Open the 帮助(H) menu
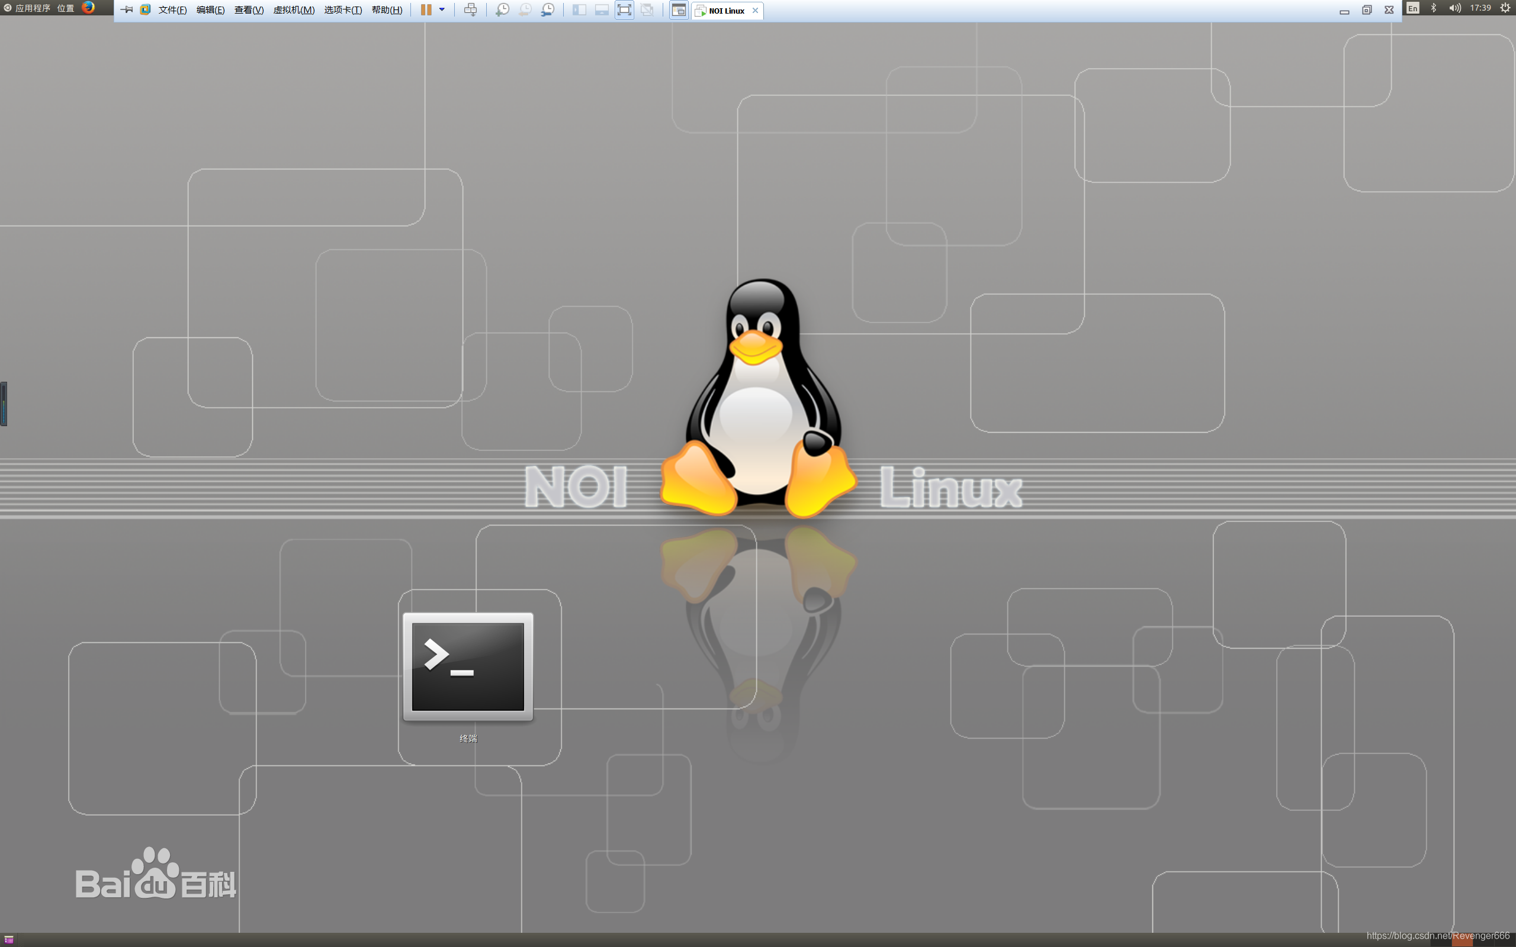 click(387, 10)
